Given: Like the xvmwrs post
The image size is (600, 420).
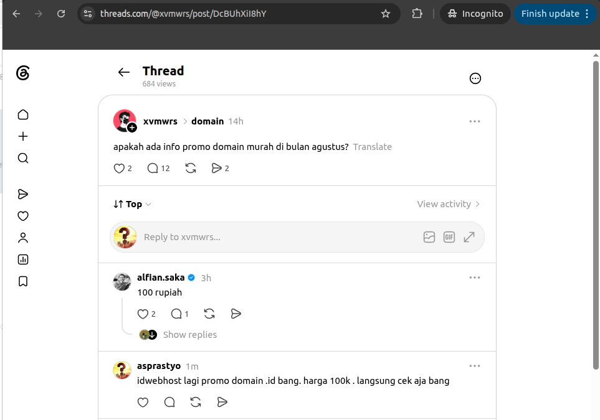Looking at the screenshot, I should [x=119, y=168].
